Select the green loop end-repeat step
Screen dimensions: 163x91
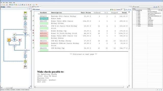coord(25,61)
